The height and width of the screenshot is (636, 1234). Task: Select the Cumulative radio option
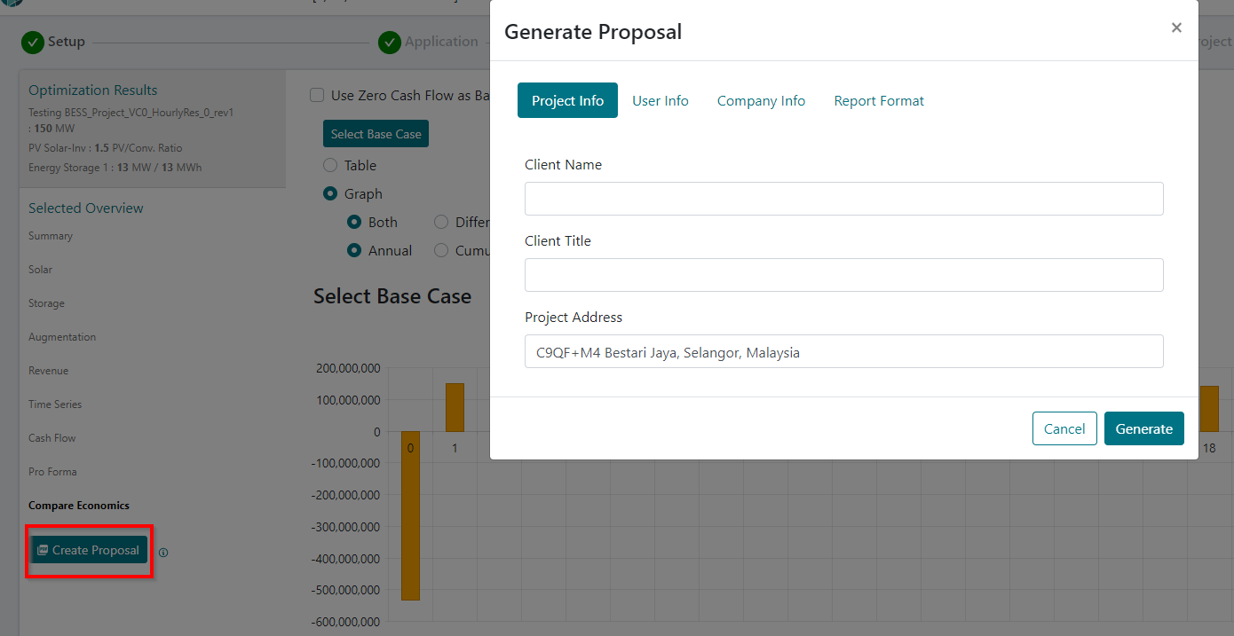click(441, 250)
